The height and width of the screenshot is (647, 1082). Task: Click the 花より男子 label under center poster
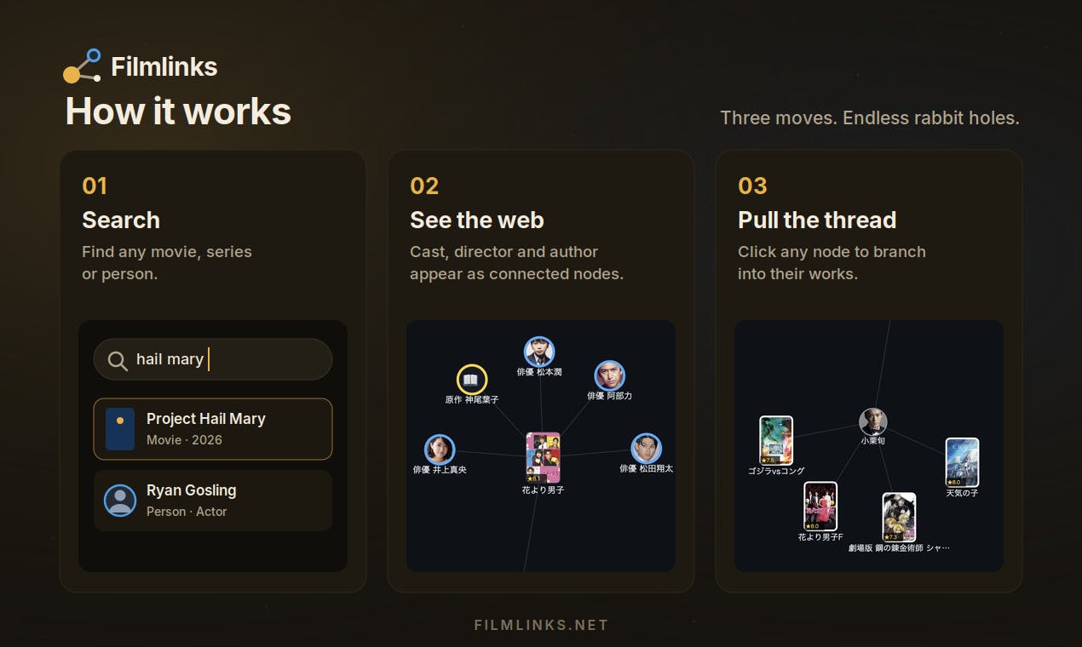tap(544, 490)
